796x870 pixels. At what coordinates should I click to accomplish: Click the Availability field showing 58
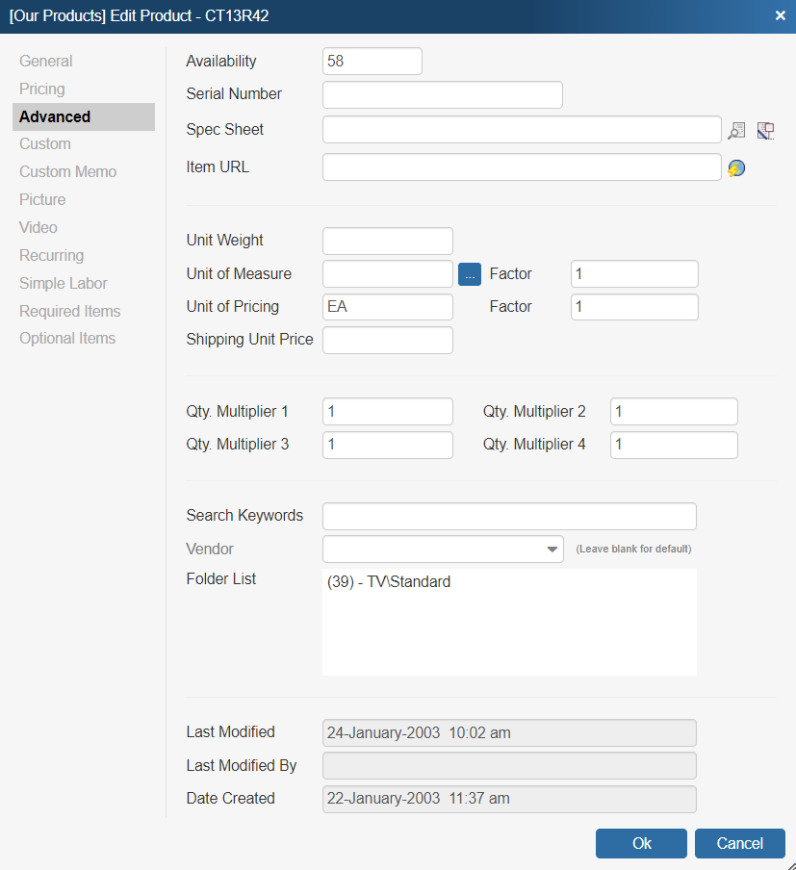click(x=372, y=61)
